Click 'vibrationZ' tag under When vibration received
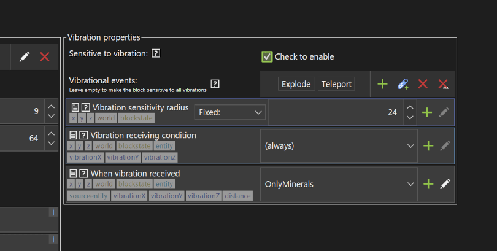This screenshot has height=251, width=497. point(204,196)
